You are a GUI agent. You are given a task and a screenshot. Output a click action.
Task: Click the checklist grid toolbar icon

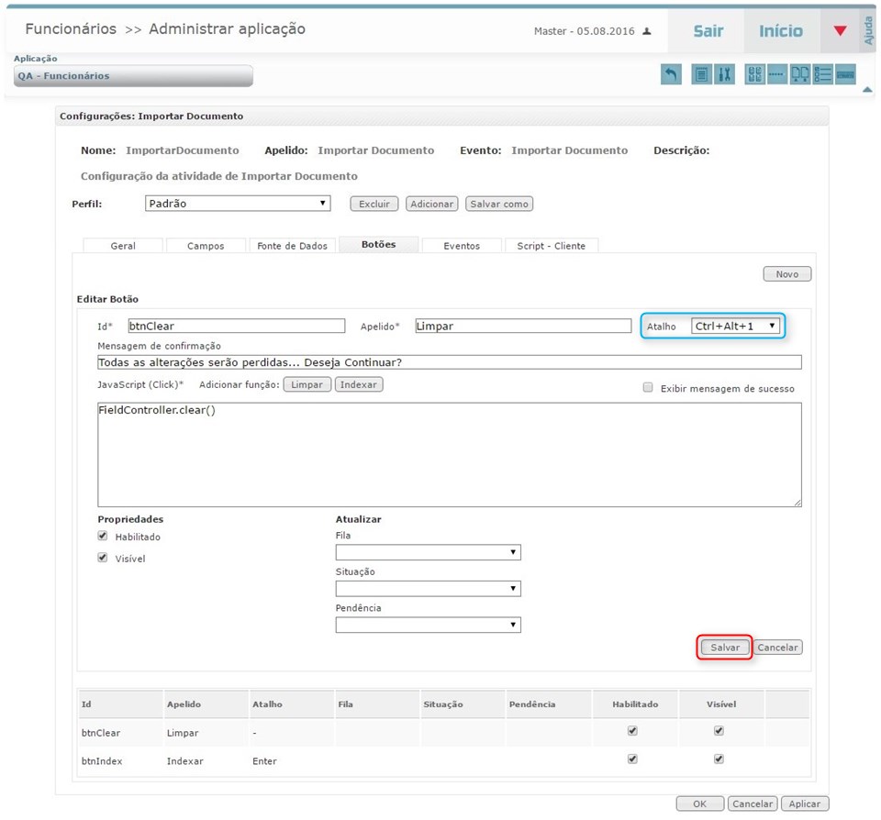[754, 75]
